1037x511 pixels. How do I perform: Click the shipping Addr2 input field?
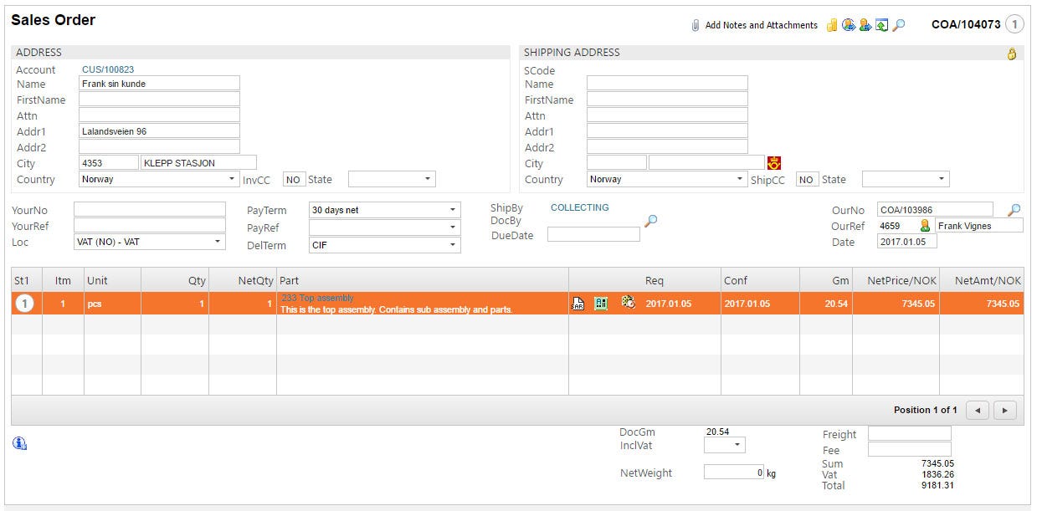tap(667, 147)
